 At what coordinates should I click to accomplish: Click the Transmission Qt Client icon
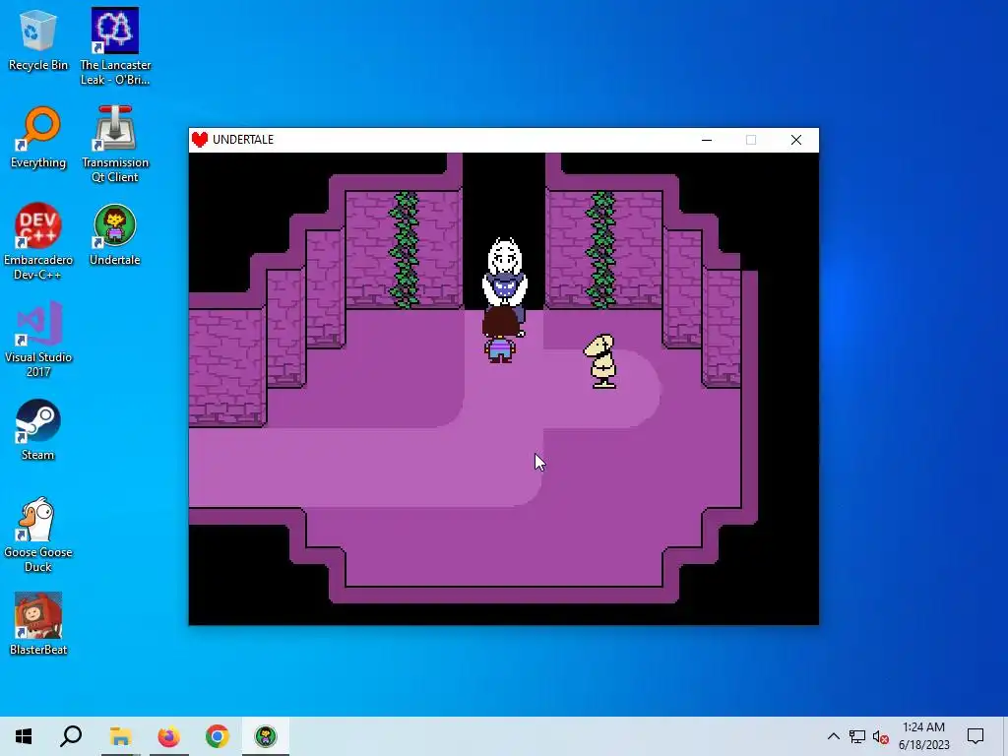pyautogui.click(x=115, y=145)
